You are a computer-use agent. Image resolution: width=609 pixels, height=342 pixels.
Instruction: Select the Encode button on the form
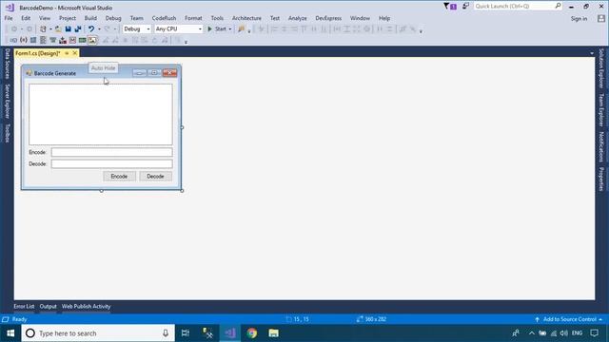click(x=119, y=177)
